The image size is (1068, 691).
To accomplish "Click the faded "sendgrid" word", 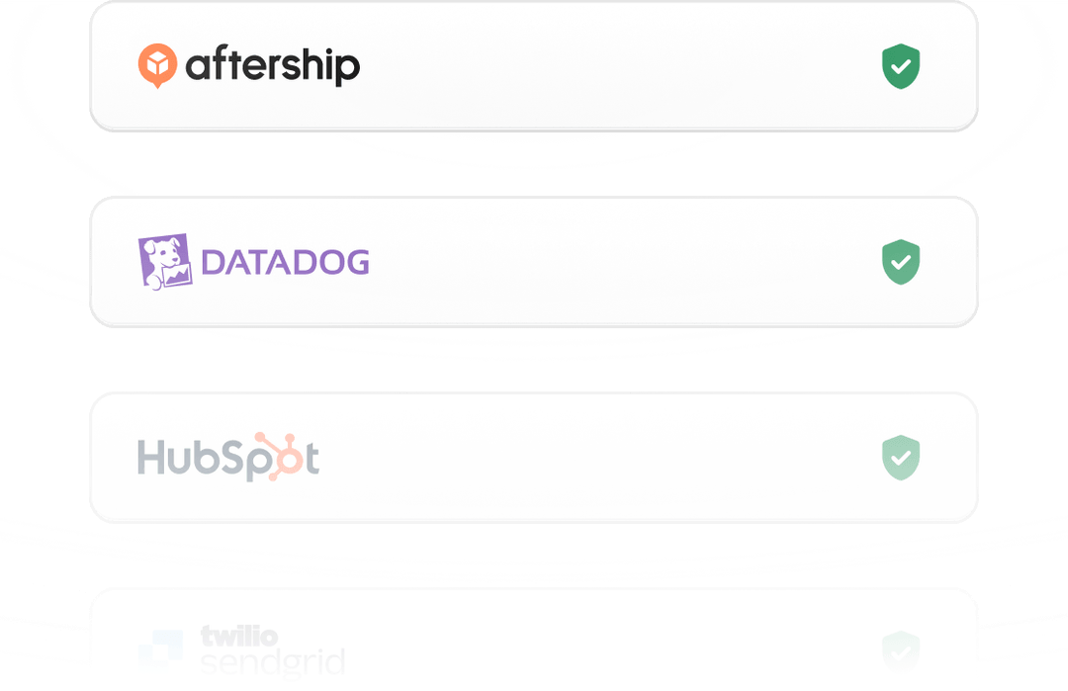I will [x=272, y=661].
